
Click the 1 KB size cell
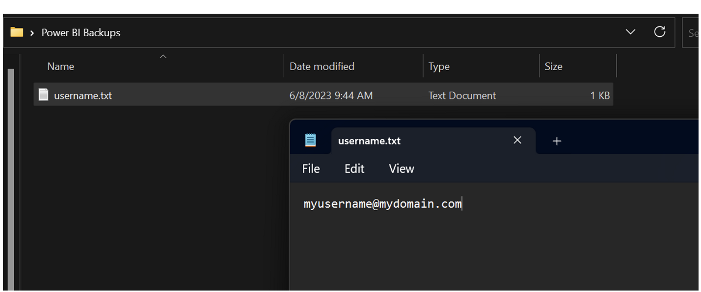tap(600, 96)
